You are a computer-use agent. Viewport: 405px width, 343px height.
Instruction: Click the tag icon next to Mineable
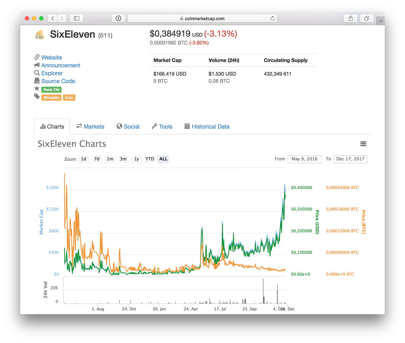pos(37,96)
